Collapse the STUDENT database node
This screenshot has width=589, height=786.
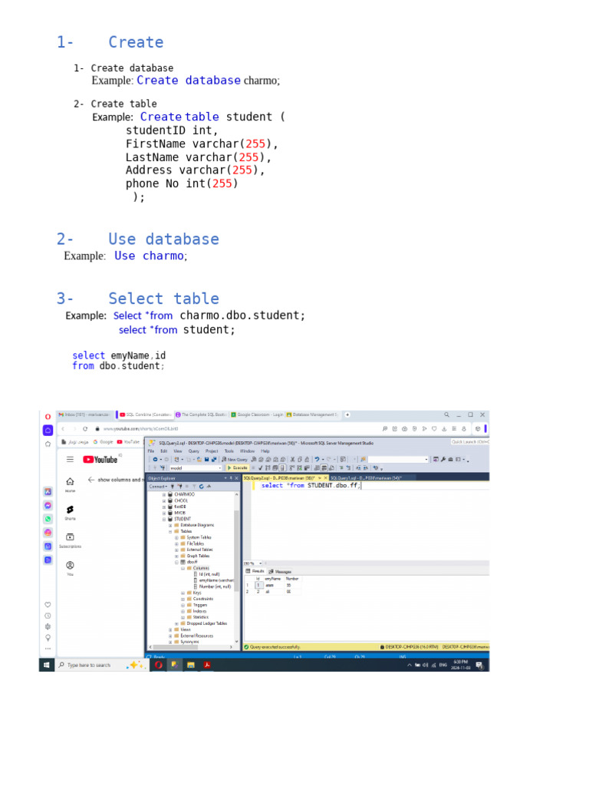point(164,520)
